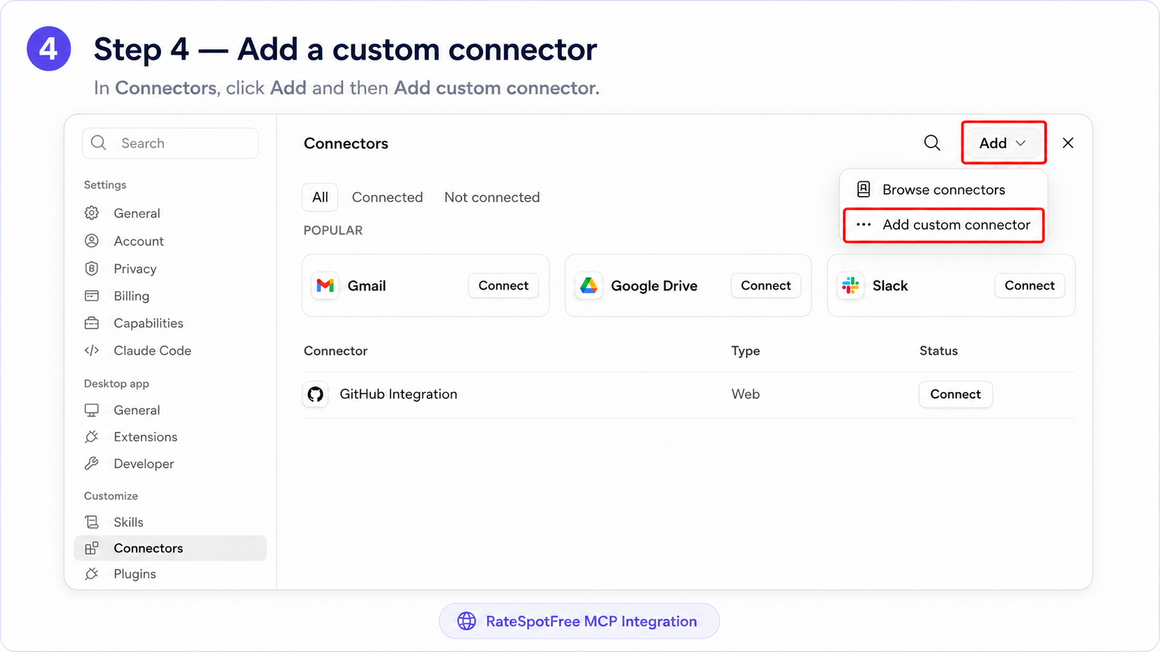Switch to the All tab

[320, 197]
